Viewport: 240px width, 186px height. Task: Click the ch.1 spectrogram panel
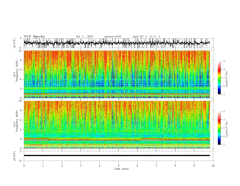pyautogui.click(x=117, y=74)
